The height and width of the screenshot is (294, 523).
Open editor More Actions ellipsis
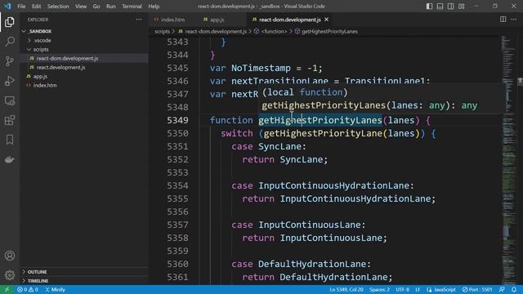(x=514, y=20)
